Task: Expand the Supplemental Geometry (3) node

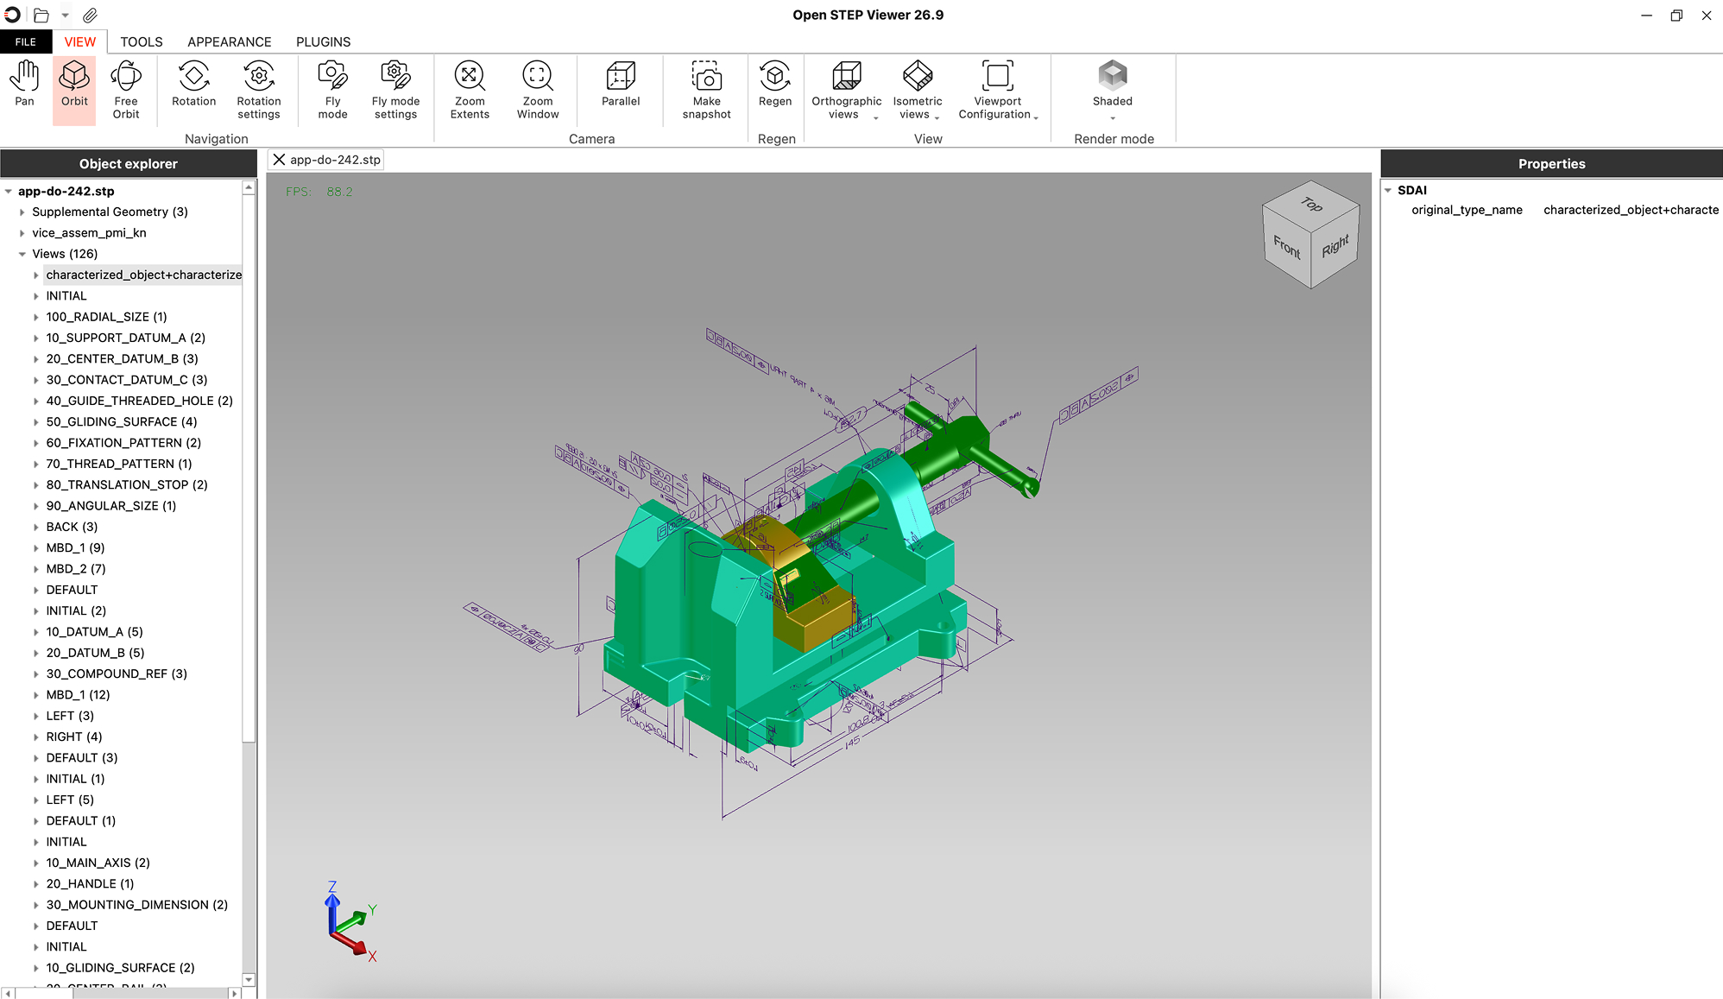Action: tap(22, 212)
